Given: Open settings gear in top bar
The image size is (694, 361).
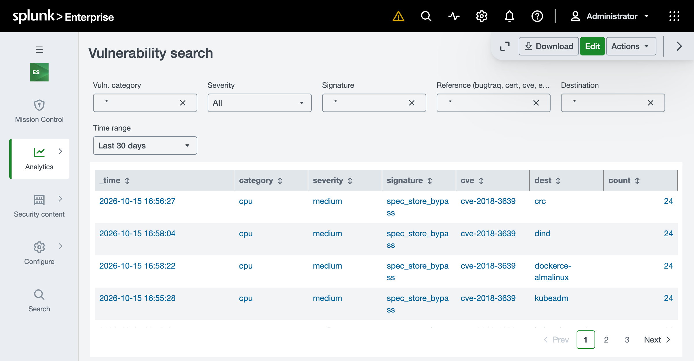Looking at the screenshot, I should click(481, 16).
